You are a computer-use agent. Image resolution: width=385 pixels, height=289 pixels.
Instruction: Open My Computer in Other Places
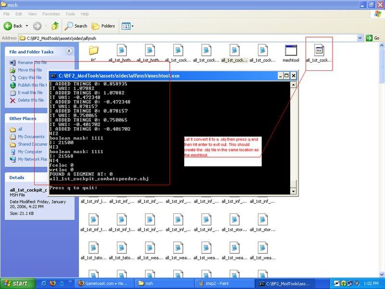point(26,152)
